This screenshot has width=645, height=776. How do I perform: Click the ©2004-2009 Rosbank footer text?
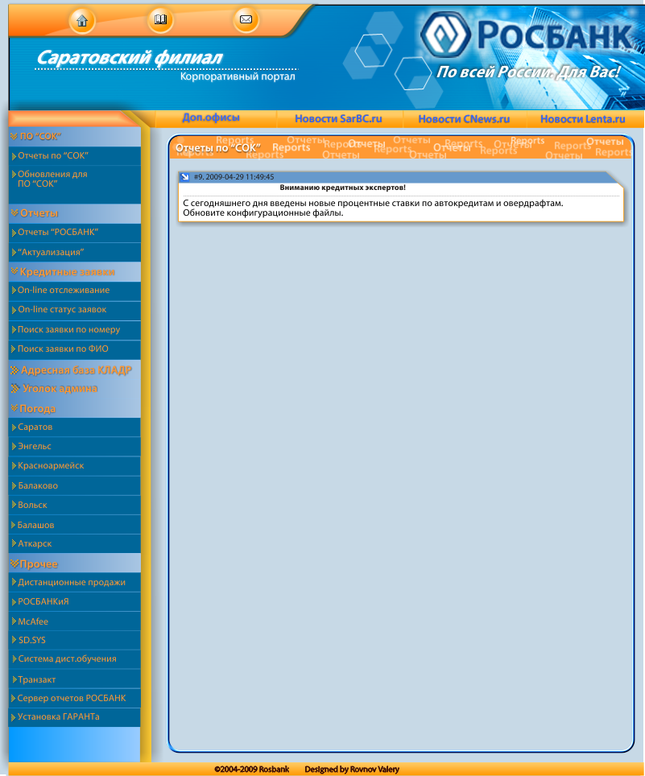pos(251,769)
